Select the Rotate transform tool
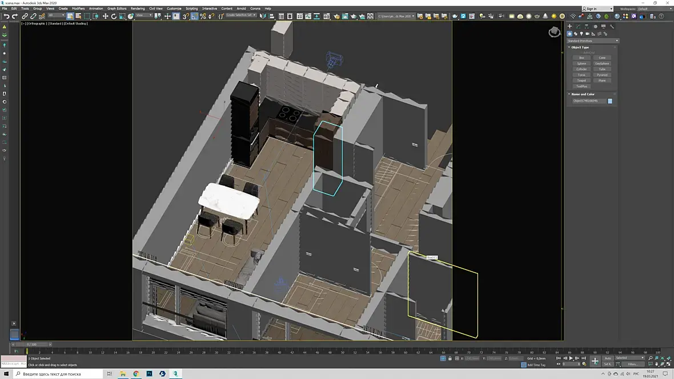This screenshot has height=379, width=674. pyautogui.click(x=114, y=16)
